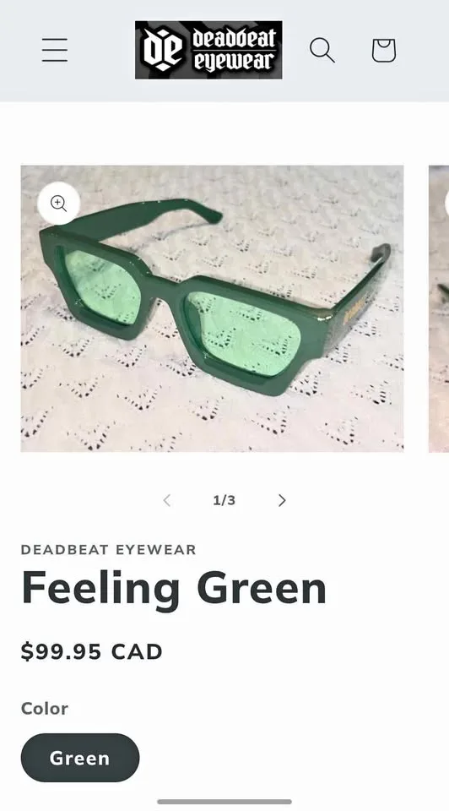Click the Feeling Green product title

(x=174, y=588)
